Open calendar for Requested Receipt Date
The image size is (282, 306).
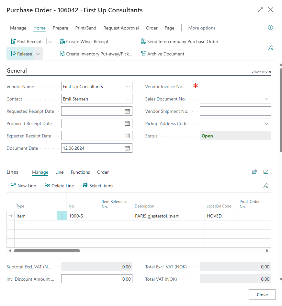click(x=127, y=111)
